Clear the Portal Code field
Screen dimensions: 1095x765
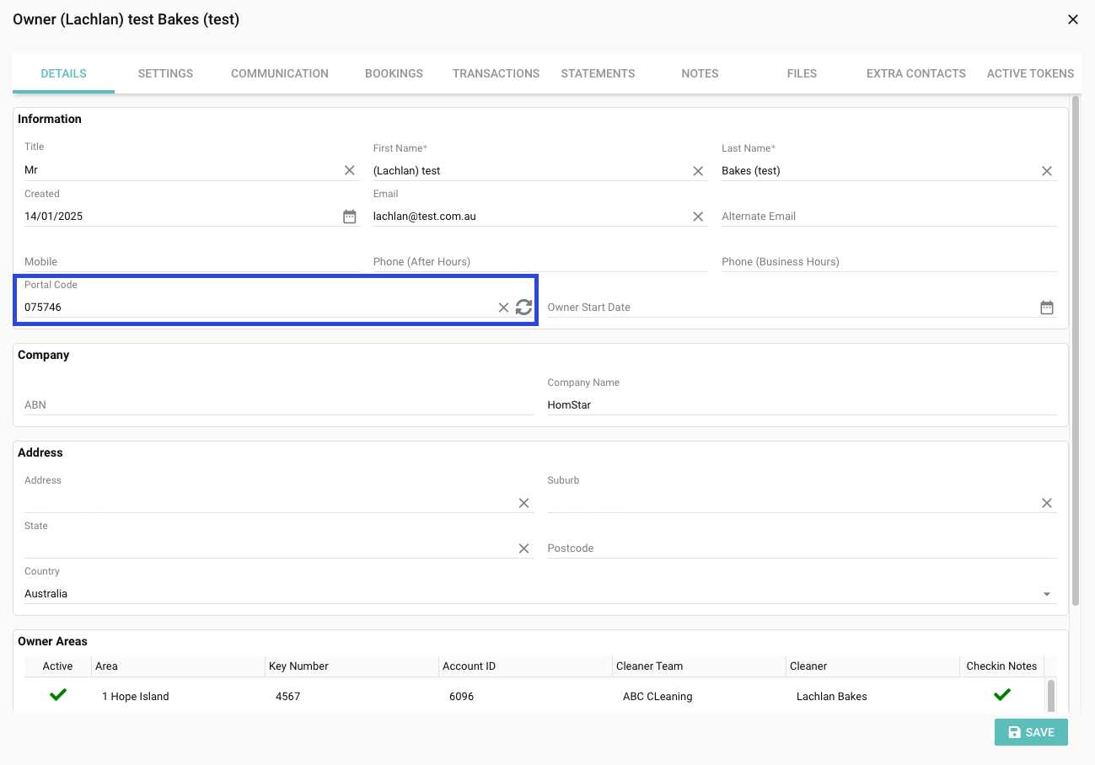pyautogui.click(x=503, y=308)
